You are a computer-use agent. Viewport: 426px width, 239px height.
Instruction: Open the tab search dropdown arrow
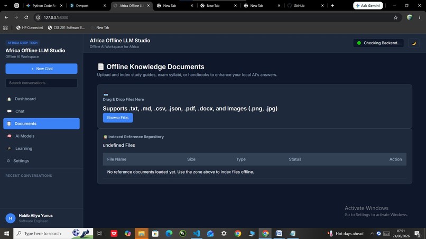5,5
